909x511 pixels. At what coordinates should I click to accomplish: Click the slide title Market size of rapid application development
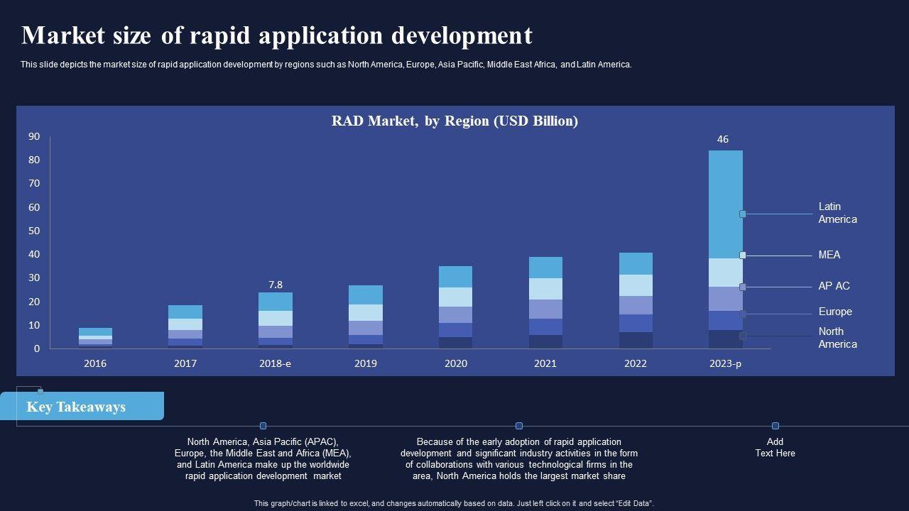pos(277,35)
